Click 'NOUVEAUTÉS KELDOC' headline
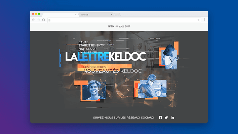Screen dimensions: 238x134 point(112,71)
